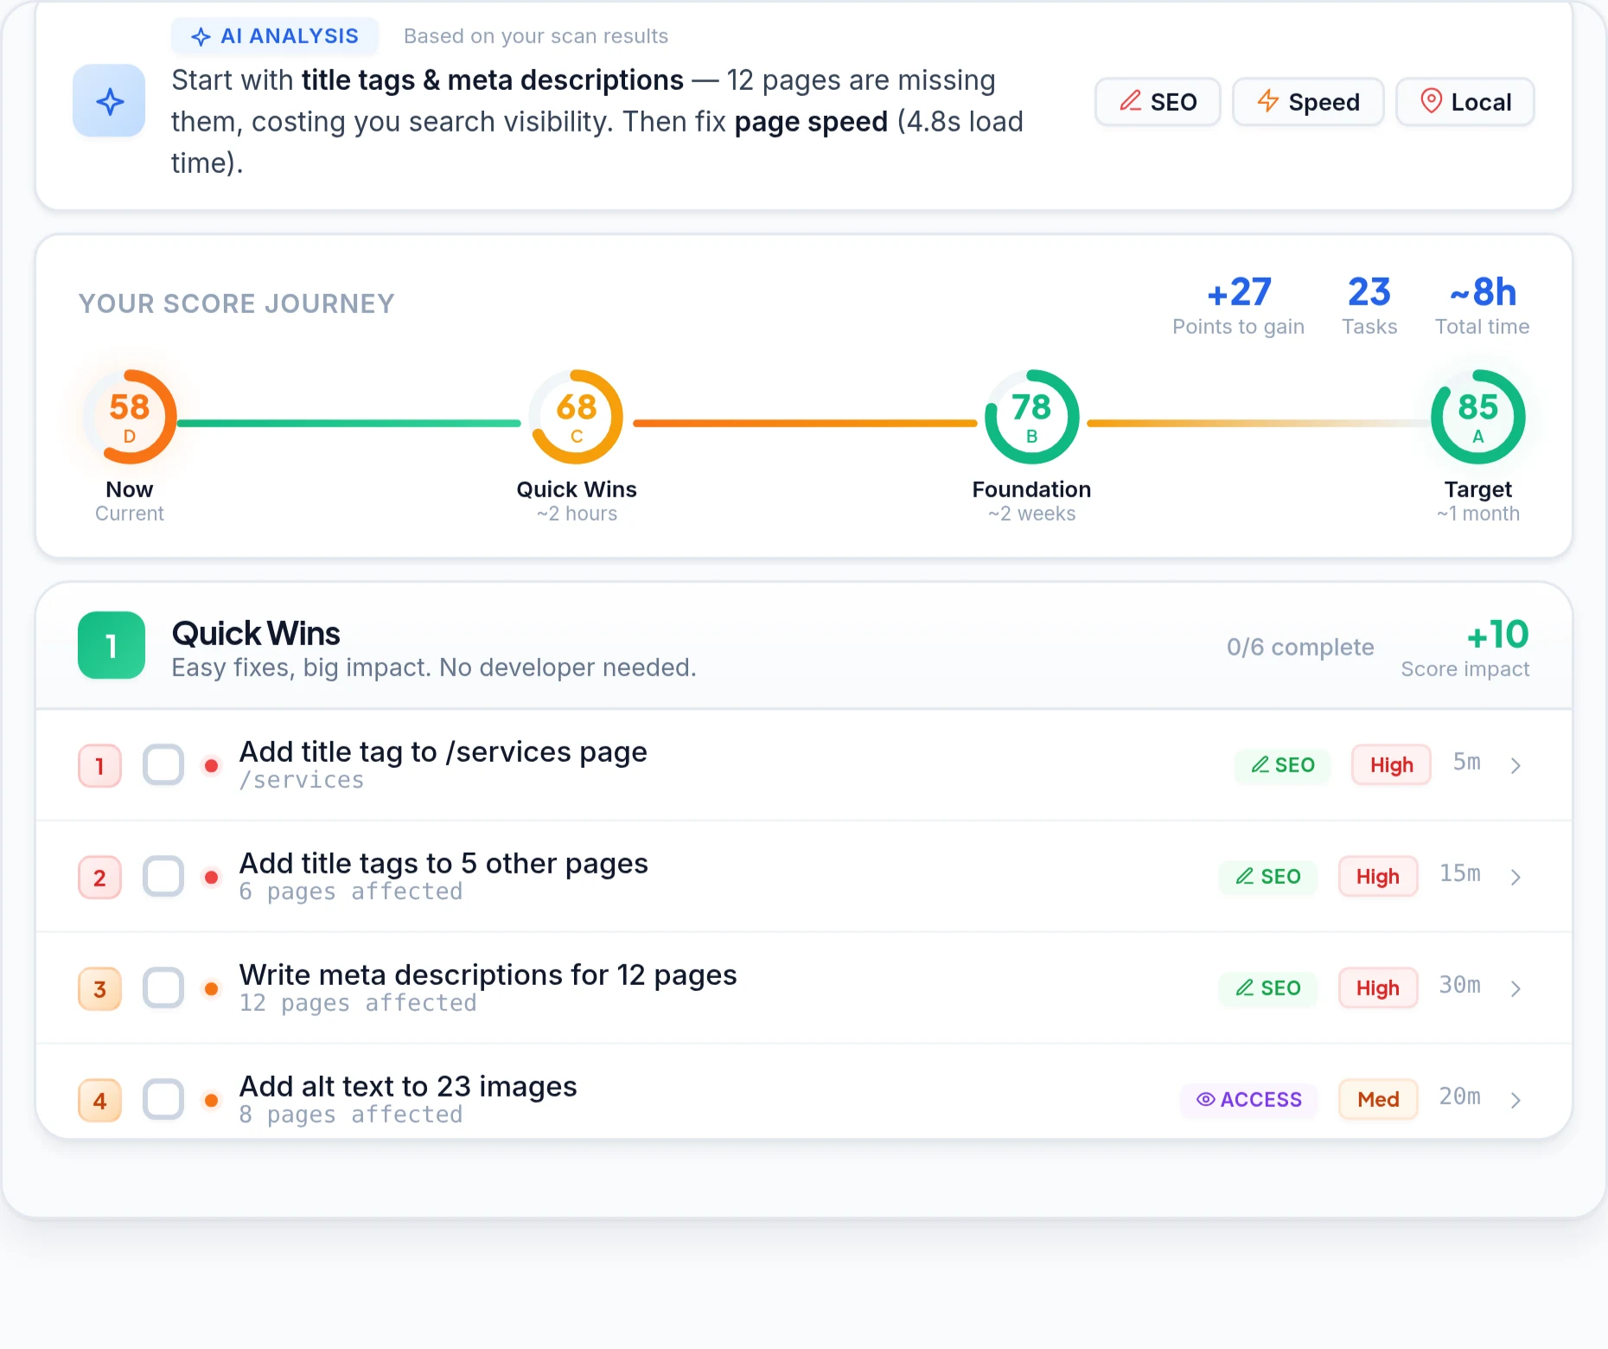
Task: Click rank badge 2 on title tags task
Action: pyautogui.click(x=100, y=878)
